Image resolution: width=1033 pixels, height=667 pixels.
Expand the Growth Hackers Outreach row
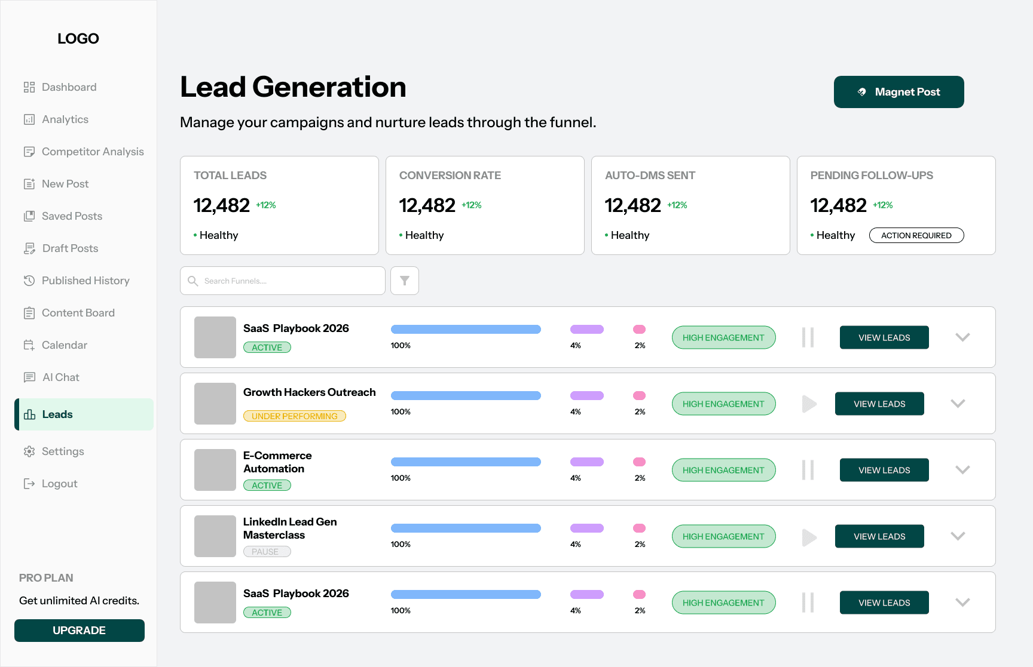click(958, 404)
